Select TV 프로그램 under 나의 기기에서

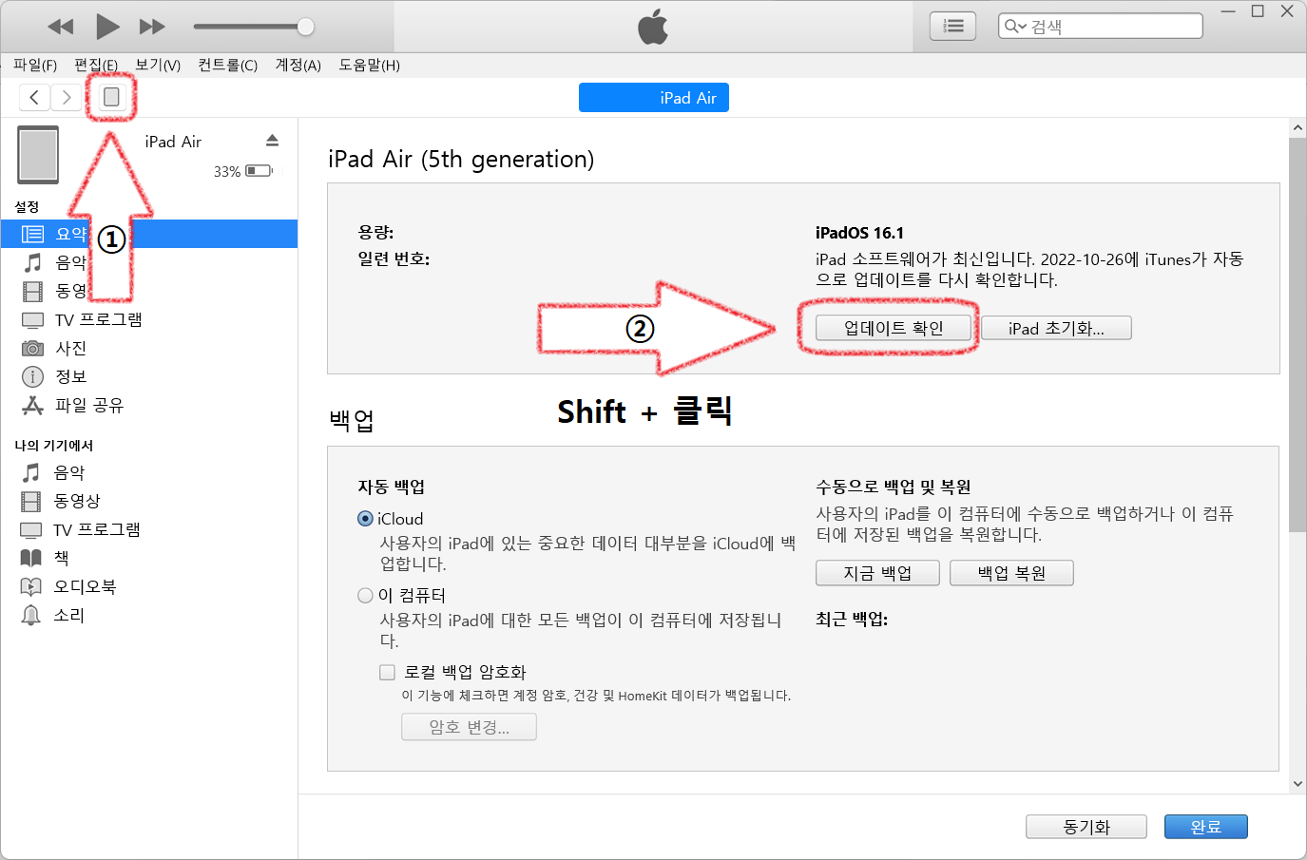coord(149,529)
